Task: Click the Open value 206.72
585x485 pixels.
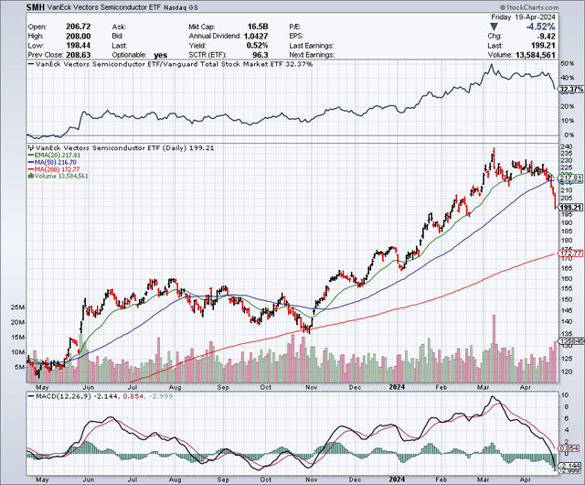Action: pyautogui.click(x=79, y=27)
